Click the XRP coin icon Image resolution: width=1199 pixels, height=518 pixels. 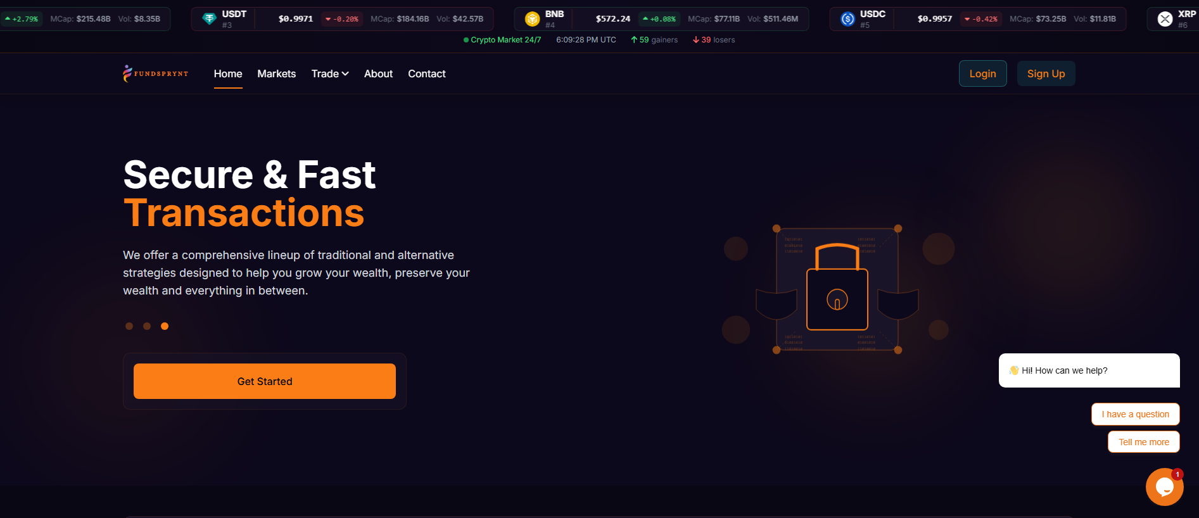1165,19
